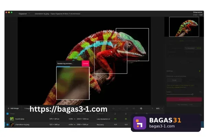Switch to split view layout icon
This screenshot has width=206, height=137.
point(127,109)
